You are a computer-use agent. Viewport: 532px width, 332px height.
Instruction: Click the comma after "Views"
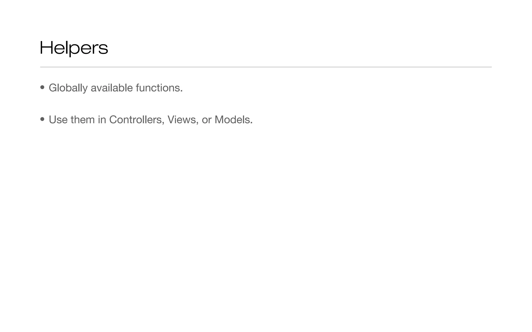197,123
